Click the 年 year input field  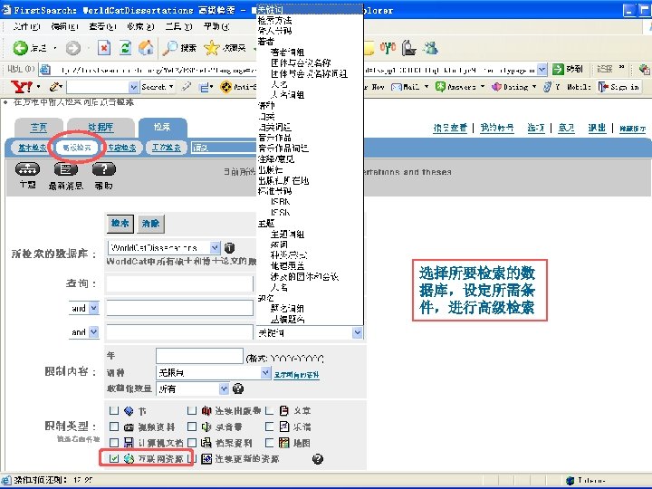[x=199, y=356]
